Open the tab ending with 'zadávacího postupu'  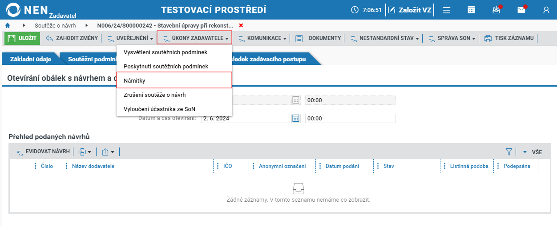(x=271, y=59)
